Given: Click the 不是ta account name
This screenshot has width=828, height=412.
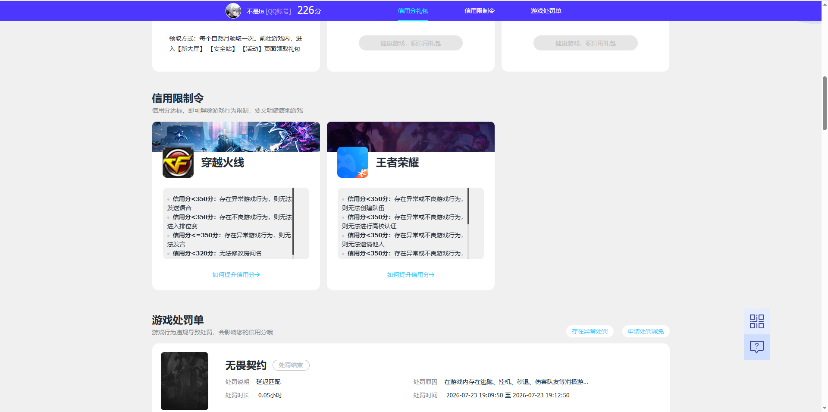Looking at the screenshot, I should (255, 11).
